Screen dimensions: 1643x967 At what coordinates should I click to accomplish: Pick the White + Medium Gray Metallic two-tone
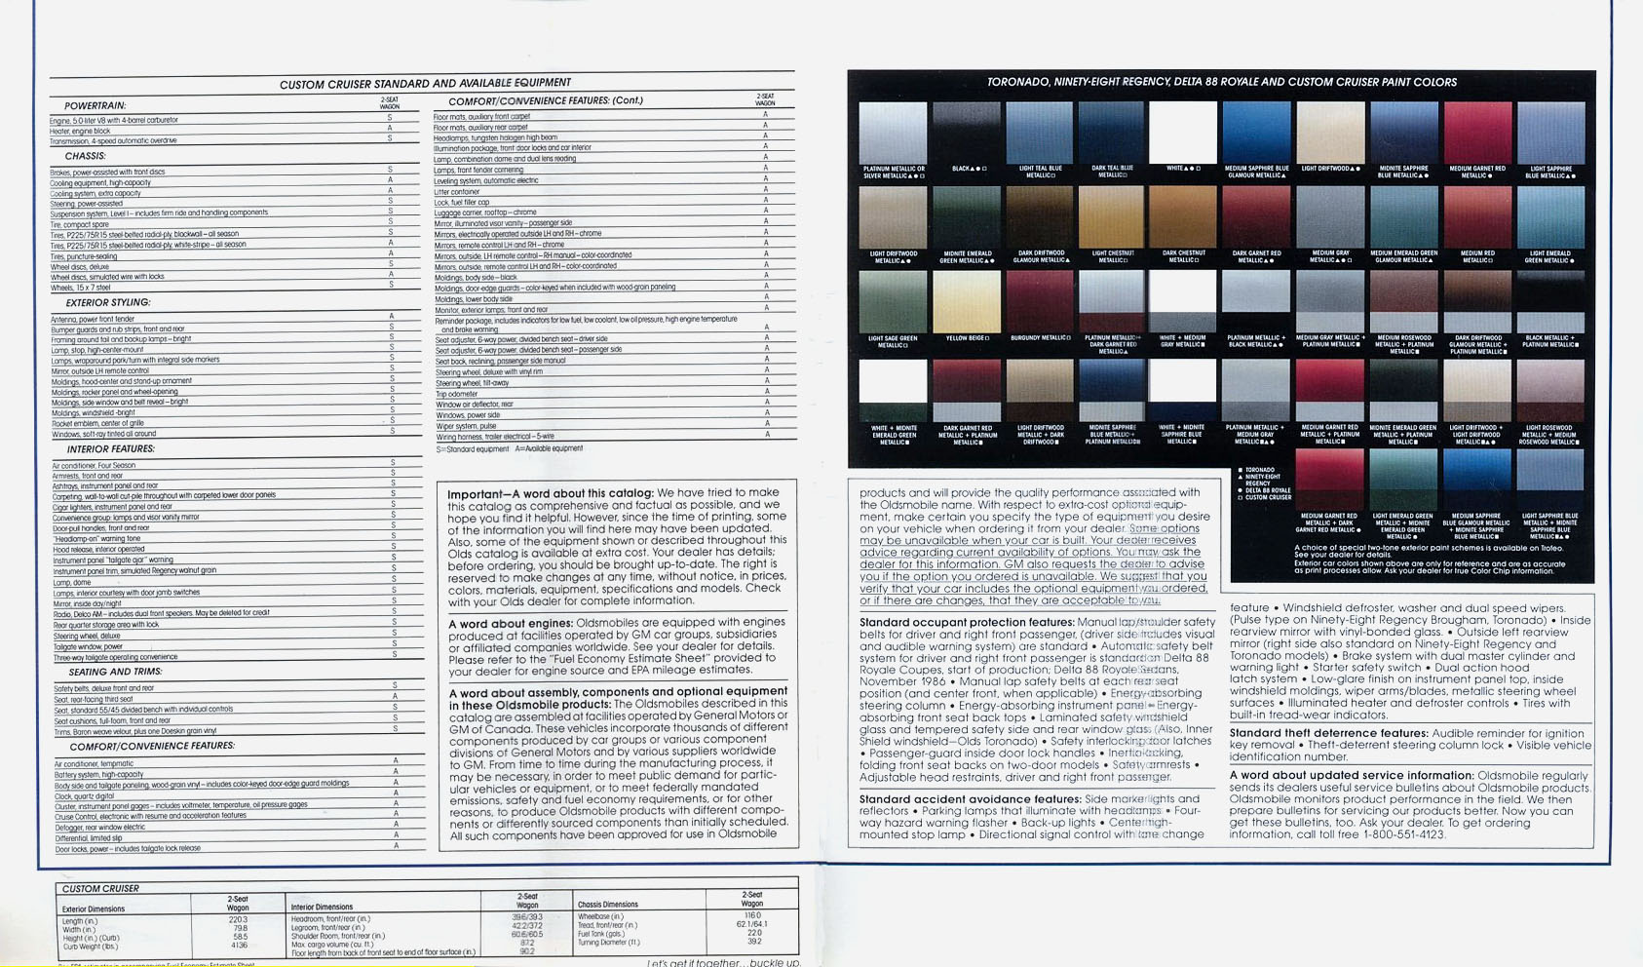tap(1183, 303)
